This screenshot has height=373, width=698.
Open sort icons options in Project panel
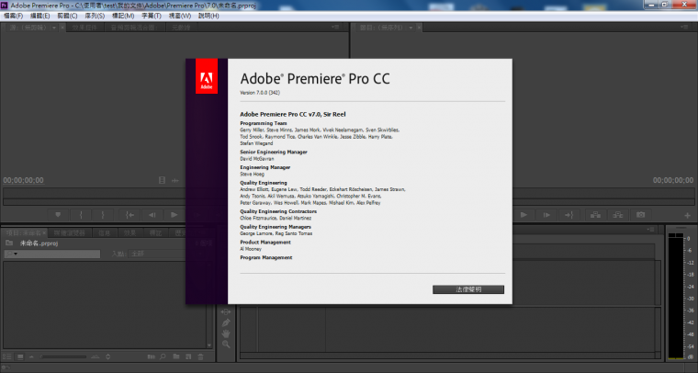107,356
